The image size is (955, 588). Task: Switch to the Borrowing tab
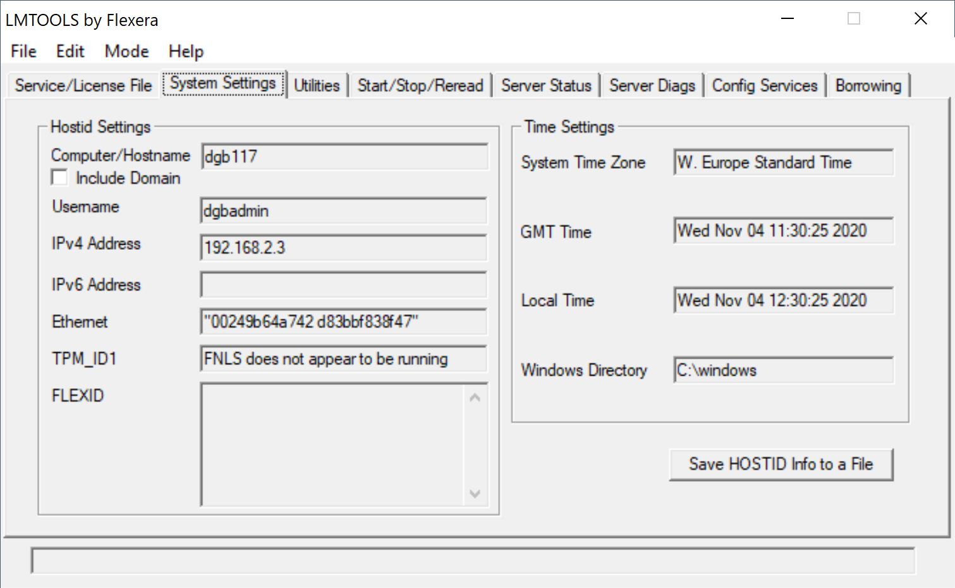click(868, 85)
